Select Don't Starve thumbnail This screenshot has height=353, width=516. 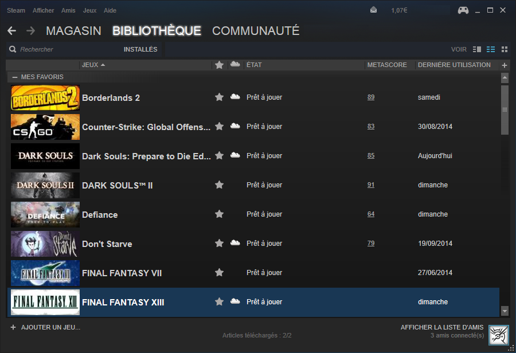tap(45, 244)
